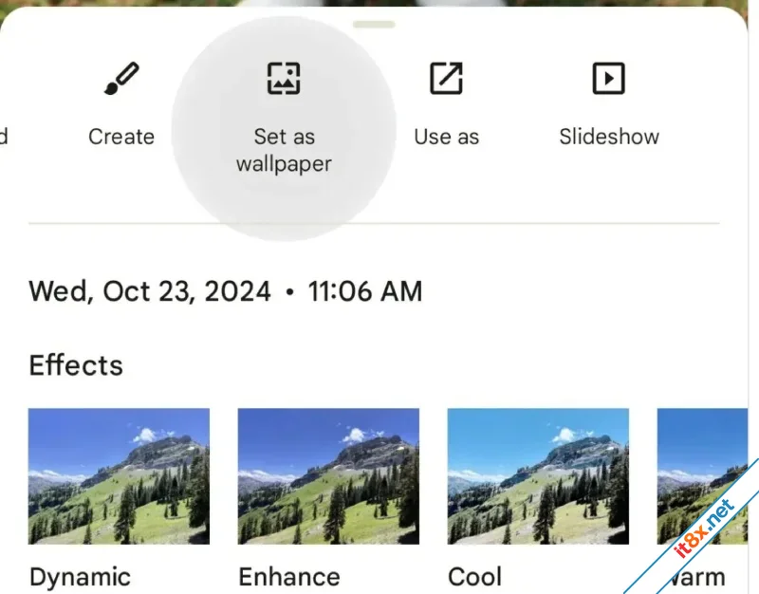This screenshot has height=594, width=759.
Task: Select the Create label
Action: coord(121,137)
